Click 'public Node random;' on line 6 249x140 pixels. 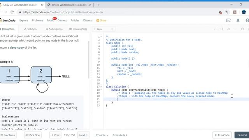tap(125, 52)
